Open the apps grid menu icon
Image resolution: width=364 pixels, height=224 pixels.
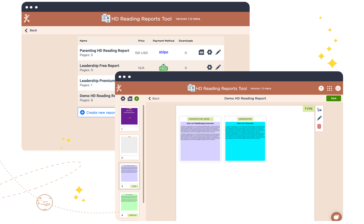330,88
